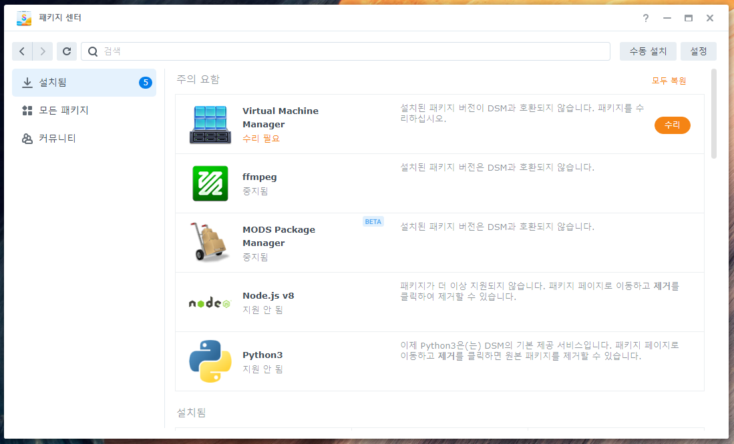Close the 패키지 센터 window

coord(710,18)
